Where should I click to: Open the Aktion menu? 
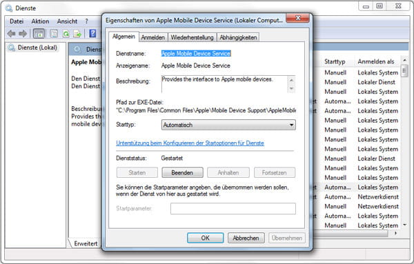coord(40,21)
